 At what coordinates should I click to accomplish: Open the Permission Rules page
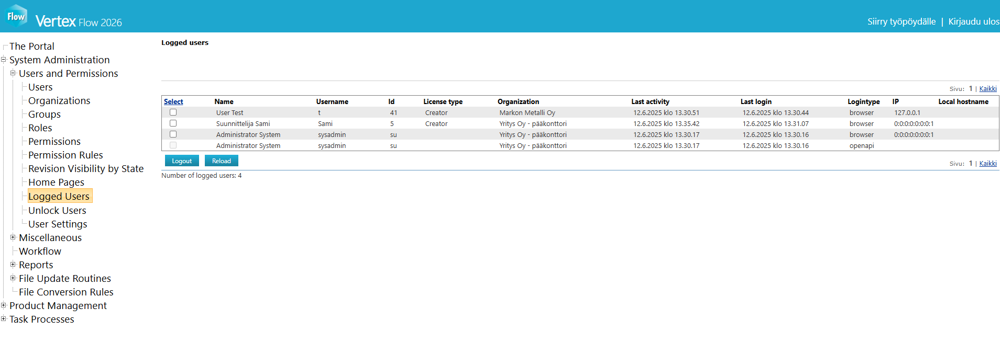click(65, 155)
